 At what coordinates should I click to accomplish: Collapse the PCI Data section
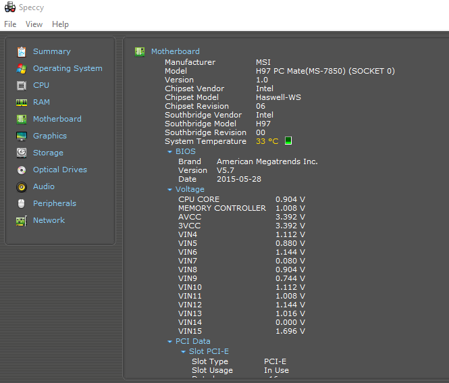pyautogui.click(x=170, y=342)
